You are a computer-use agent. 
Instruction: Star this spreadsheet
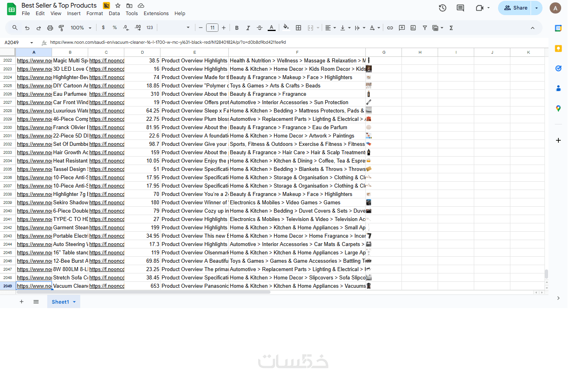coord(118,6)
